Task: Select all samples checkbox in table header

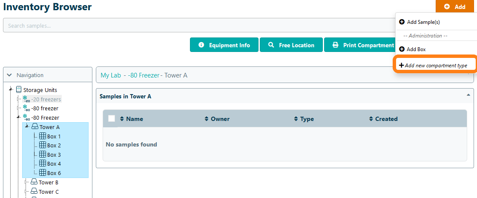Action: [x=112, y=119]
